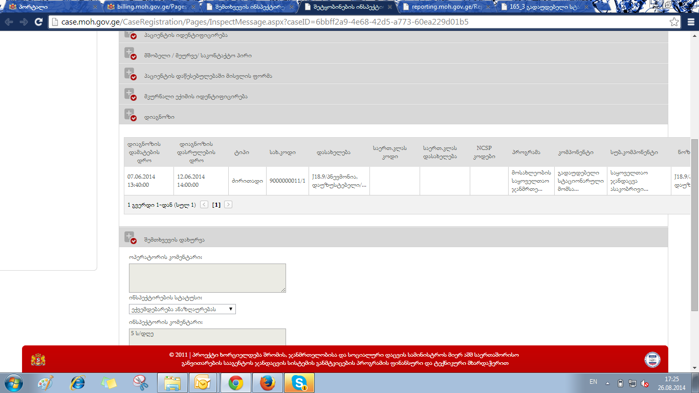
Task: Open Snipping Tool scissors icon in taskbar
Action: coord(140,383)
